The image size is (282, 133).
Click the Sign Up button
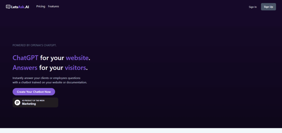point(268,7)
